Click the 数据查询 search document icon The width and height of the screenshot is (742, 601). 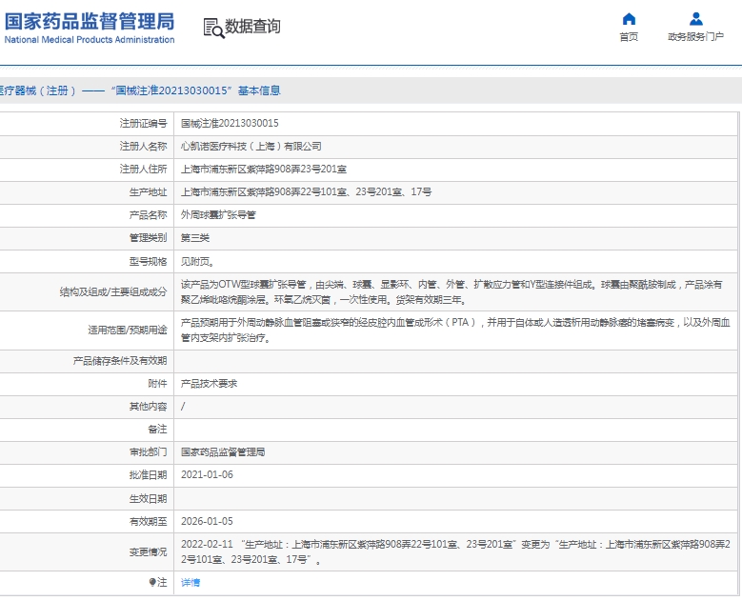coord(214,28)
